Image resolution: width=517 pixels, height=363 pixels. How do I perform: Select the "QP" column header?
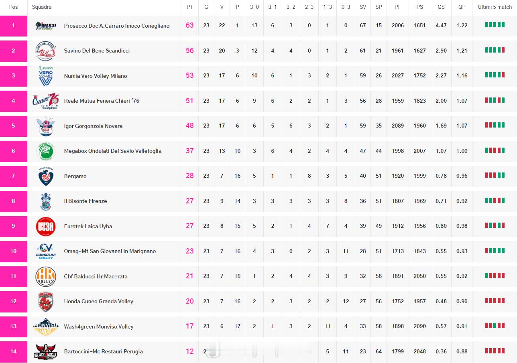click(x=462, y=7)
